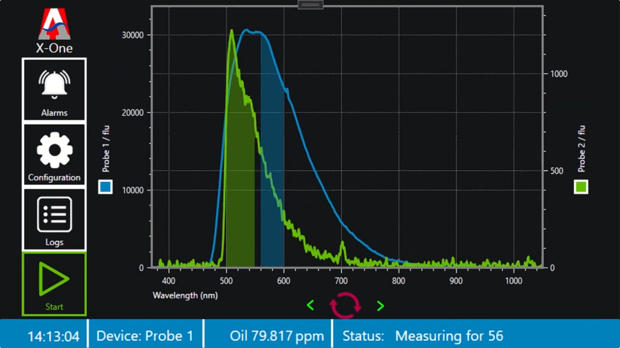Click the Oil 79.817 ppm reading
Viewport: 620px width, 348px height.
click(x=277, y=336)
